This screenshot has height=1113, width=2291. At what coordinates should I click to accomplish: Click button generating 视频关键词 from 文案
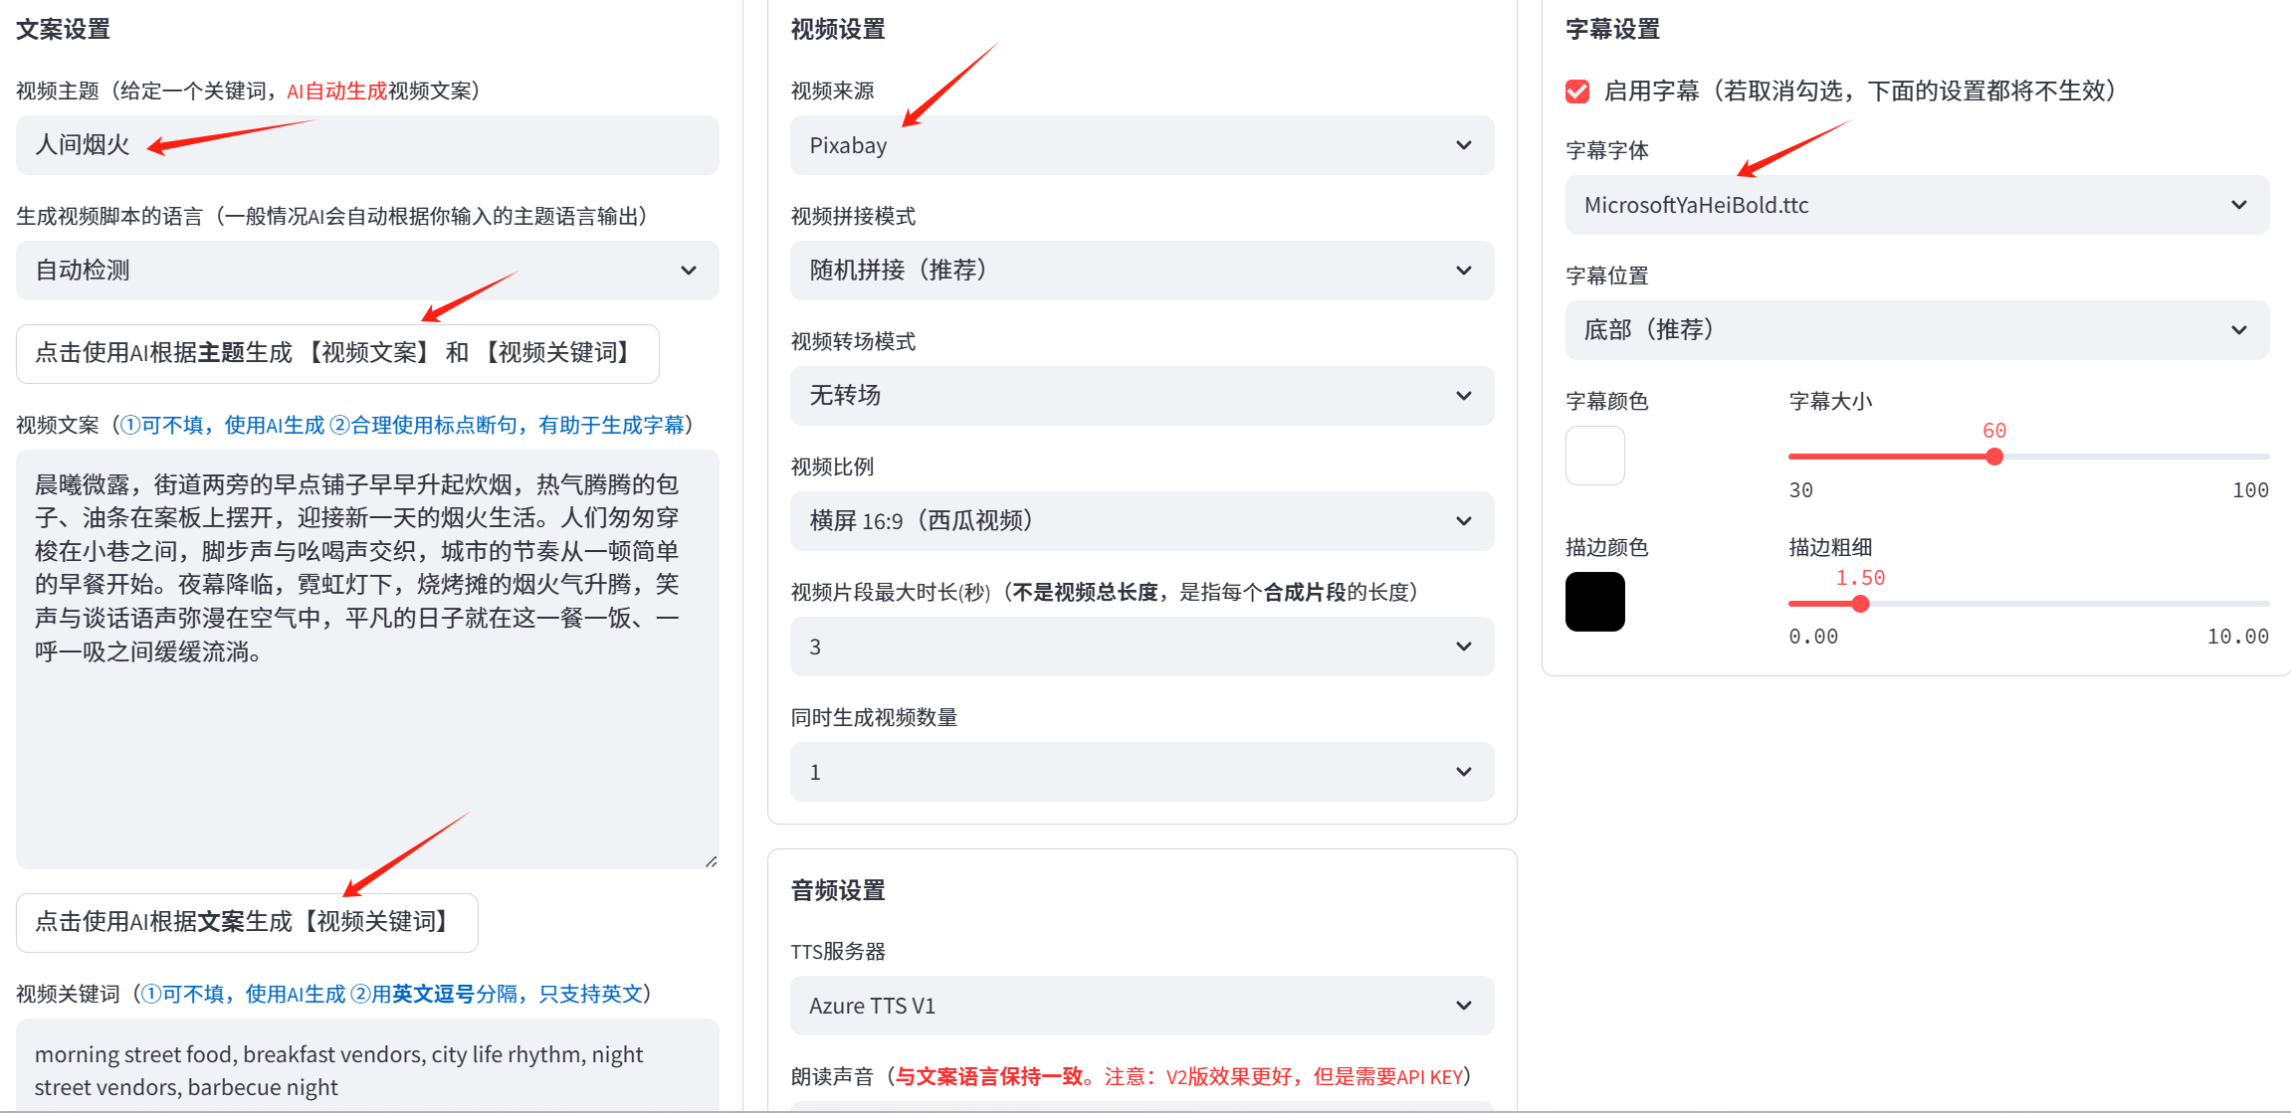click(x=247, y=922)
